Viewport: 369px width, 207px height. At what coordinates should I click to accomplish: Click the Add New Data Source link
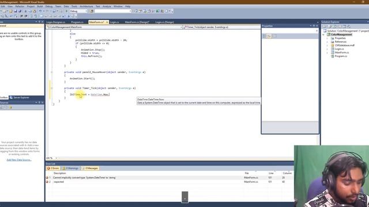point(19,160)
